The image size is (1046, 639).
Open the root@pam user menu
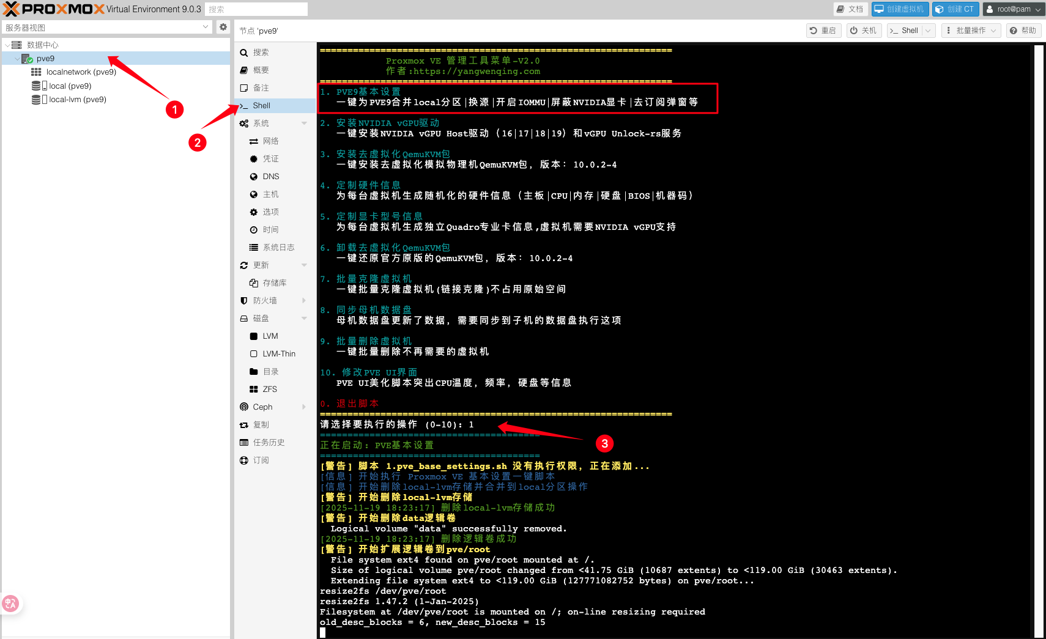tap(1013, 9)
